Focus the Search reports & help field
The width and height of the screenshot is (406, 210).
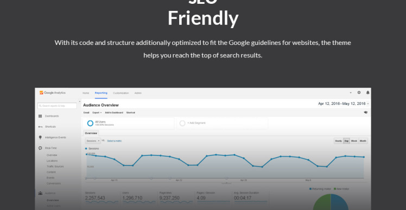57,106
